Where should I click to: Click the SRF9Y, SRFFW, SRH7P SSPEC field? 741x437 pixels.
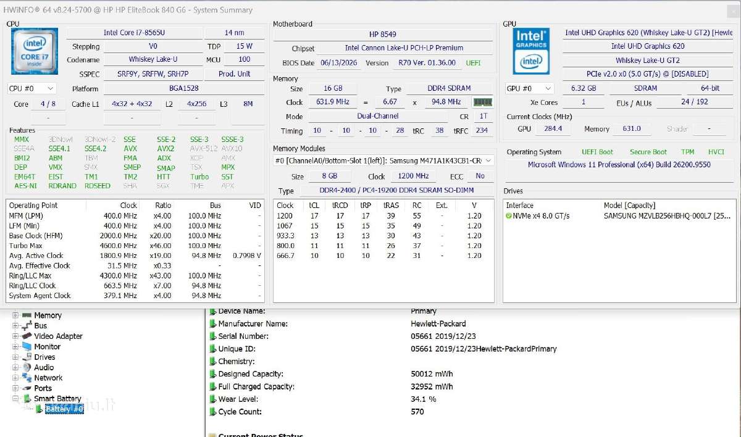pos(153,73)
